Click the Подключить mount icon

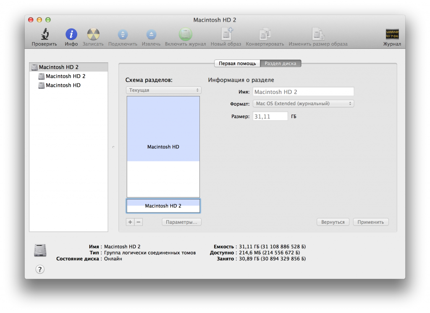coord(123,34)
